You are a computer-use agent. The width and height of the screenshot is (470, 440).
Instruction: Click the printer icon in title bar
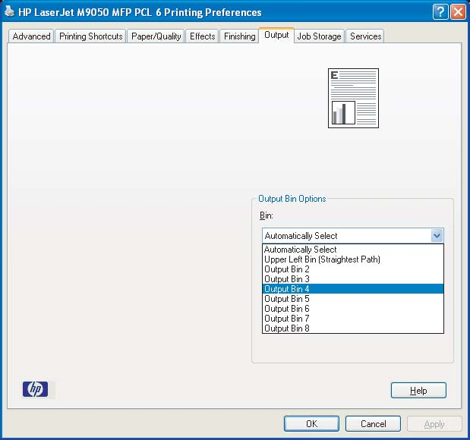point(10,11)
